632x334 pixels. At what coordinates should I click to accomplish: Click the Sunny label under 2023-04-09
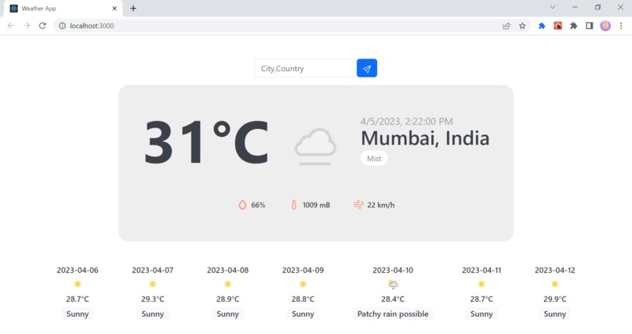(x=303, y=314)
